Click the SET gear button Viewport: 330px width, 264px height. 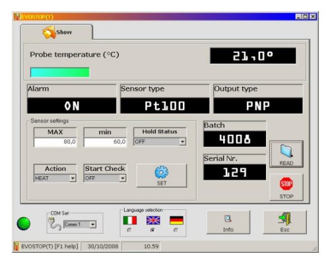[x=162, y=176]
